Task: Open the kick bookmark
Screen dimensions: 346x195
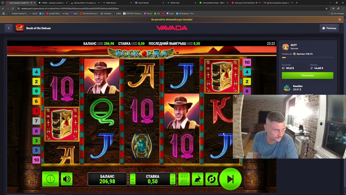Action: [157, 14]
